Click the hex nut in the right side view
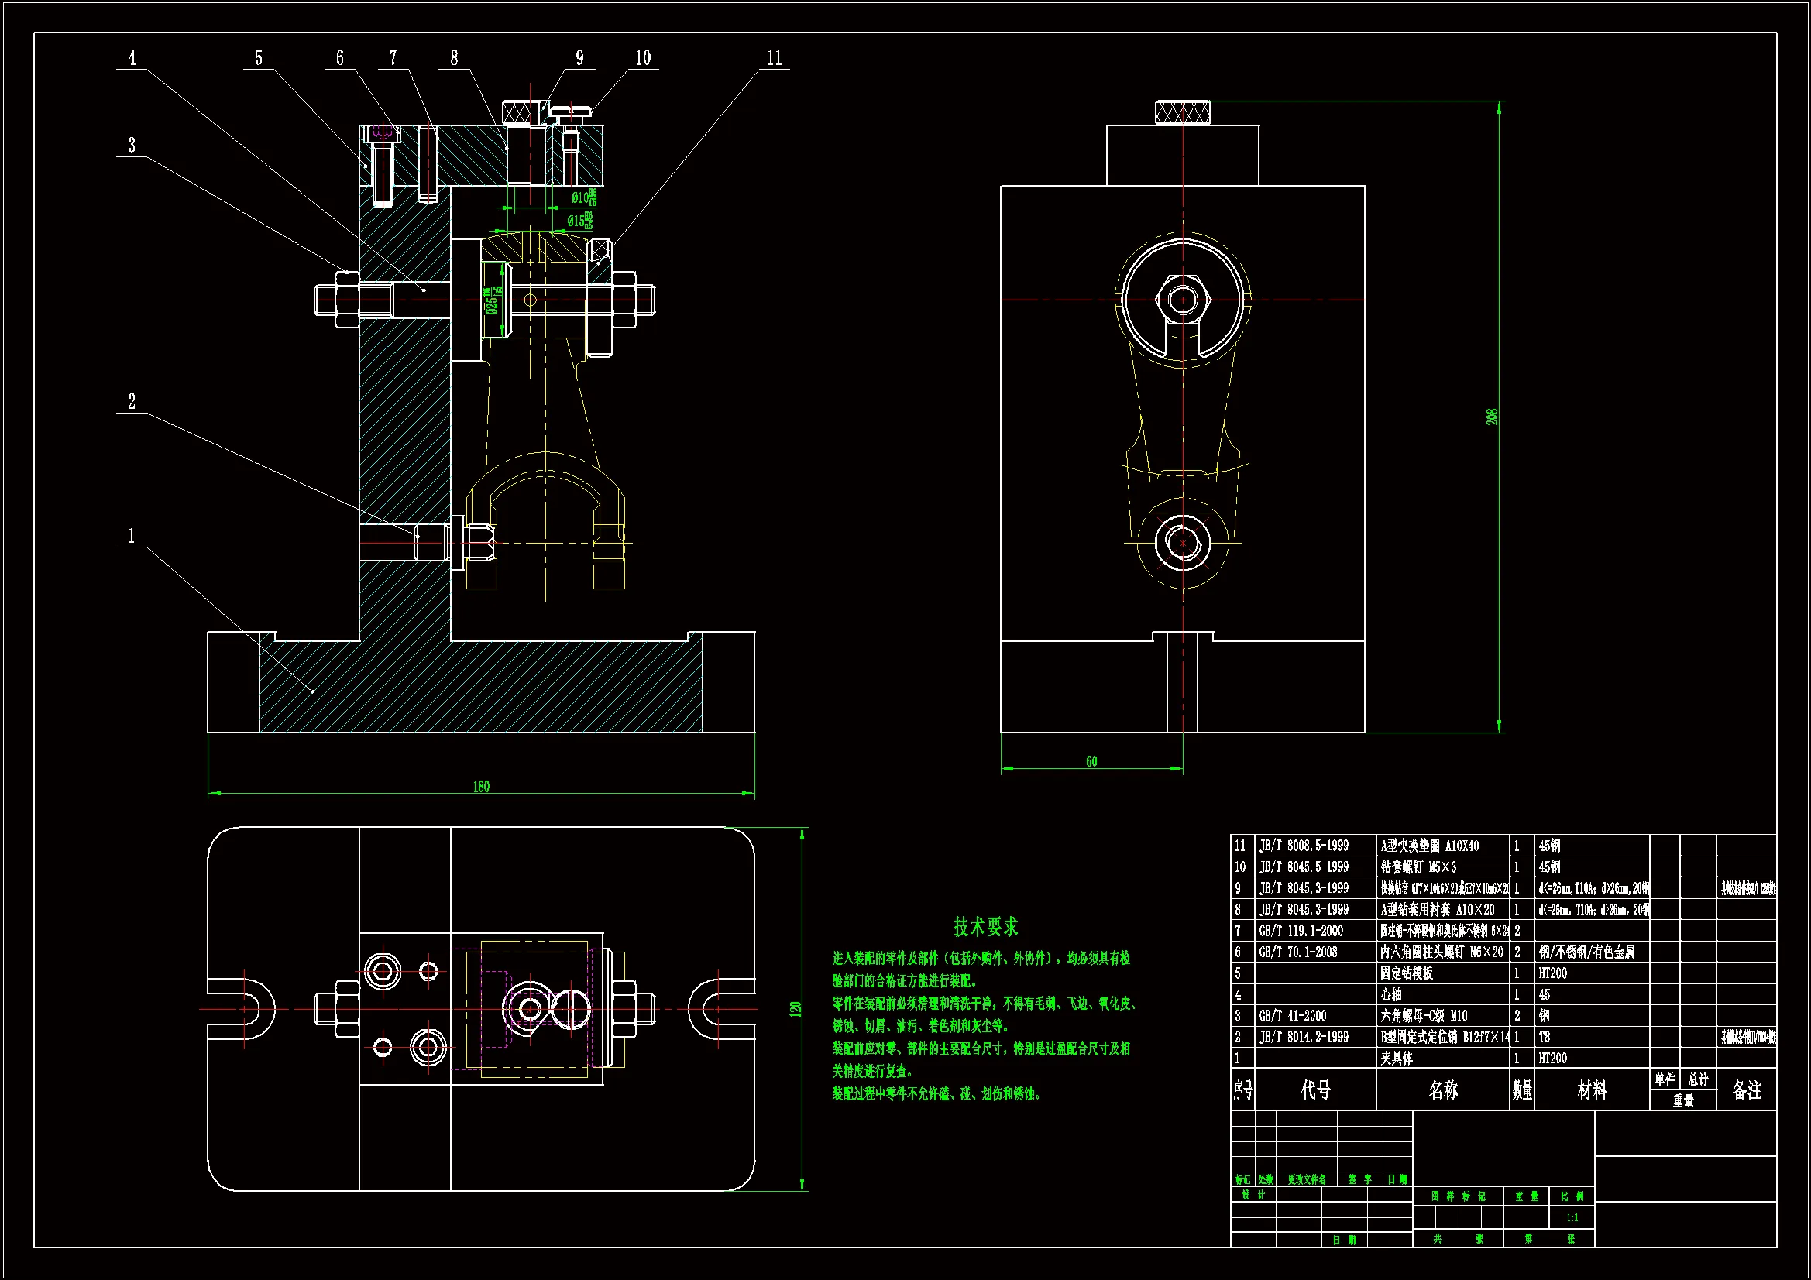1811x1280 pixels. coord(1182,300)
